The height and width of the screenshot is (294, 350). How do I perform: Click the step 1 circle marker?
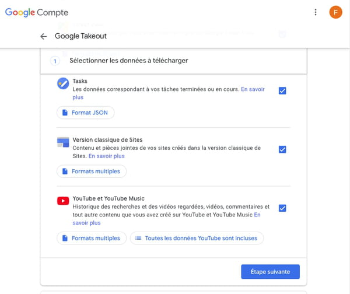(x=55, y=61)
